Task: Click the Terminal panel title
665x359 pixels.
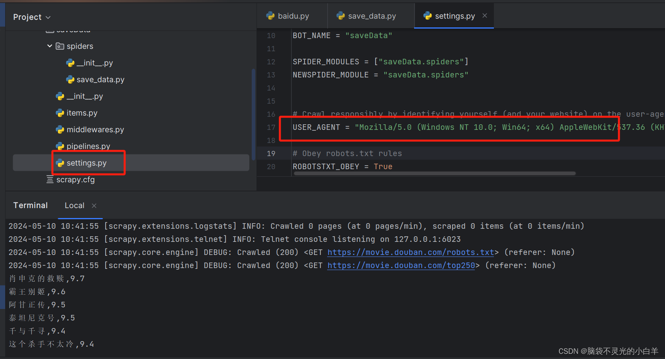Action: [31, 205]
